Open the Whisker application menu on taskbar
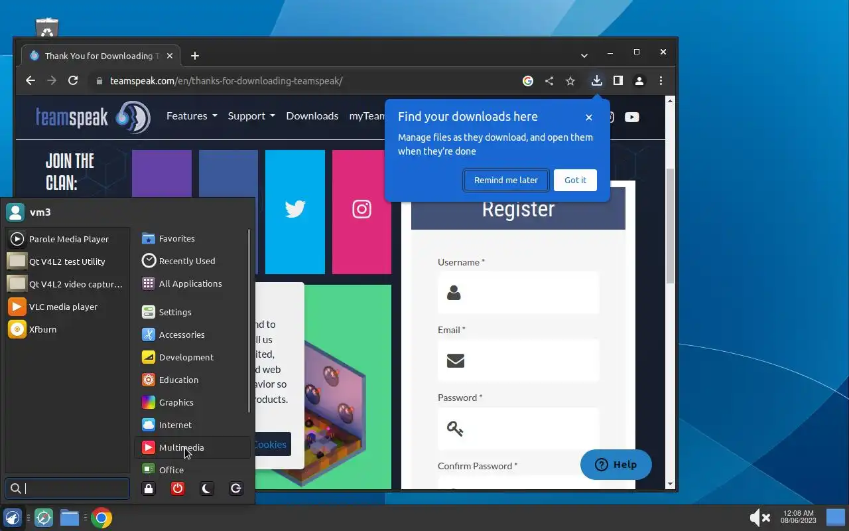Screen dimensions: 849x531 coord(13,518)
